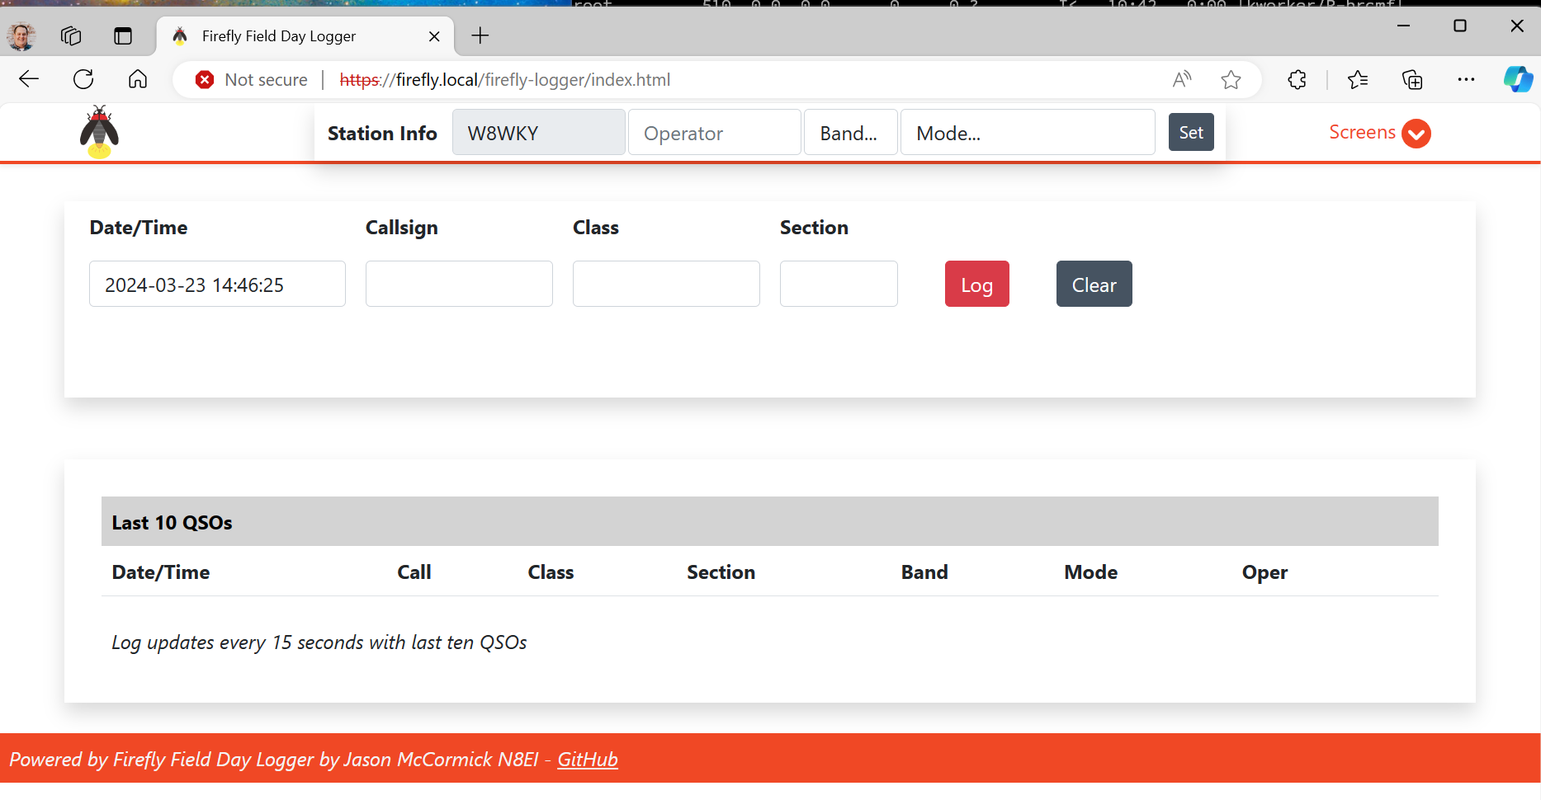The height and width of the screenshot is (800, 1541).
Task: Go to browser home page
Action: click(x=138, y=80)
